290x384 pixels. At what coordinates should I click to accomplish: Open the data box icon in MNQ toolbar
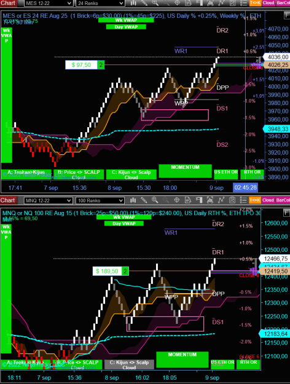tap(188, 200)
